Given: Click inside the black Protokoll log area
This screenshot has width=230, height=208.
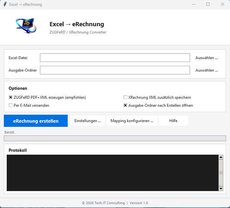Looking at the screenshot, I should click(112, 173).
